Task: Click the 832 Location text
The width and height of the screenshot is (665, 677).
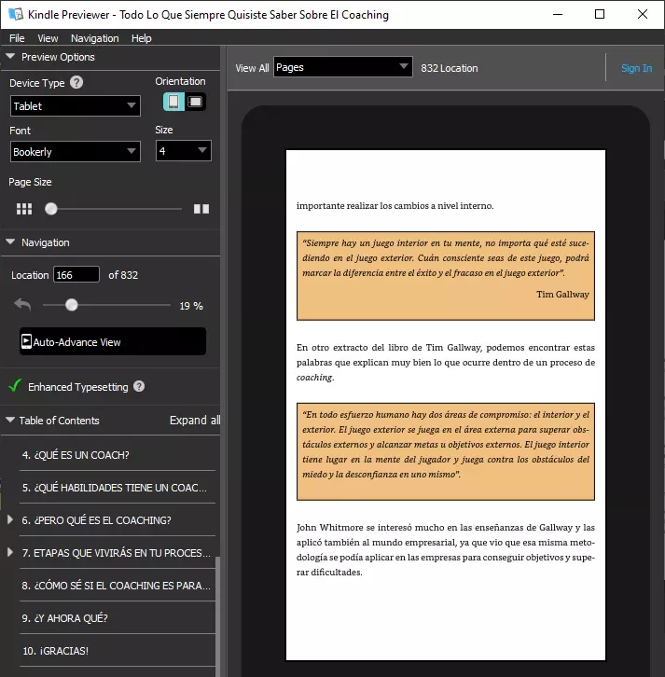Action: (450, 68)
